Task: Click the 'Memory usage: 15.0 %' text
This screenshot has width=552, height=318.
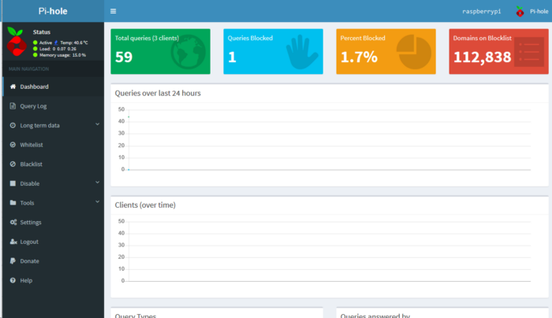Action: point(62,55)
